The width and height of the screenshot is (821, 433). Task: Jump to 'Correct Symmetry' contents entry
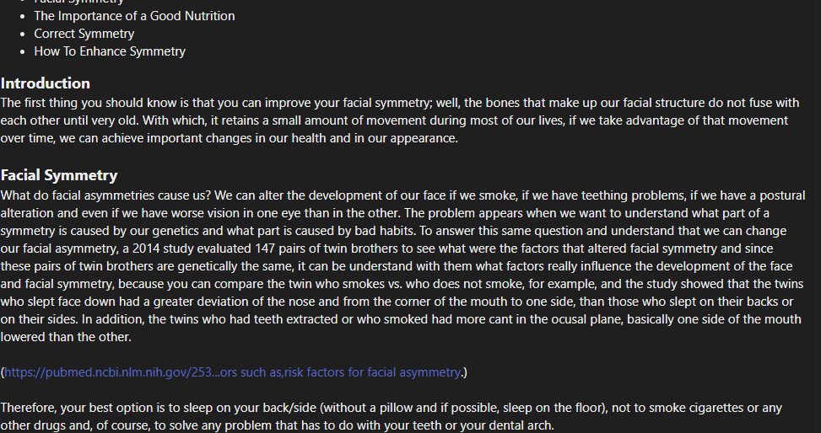coord(84,34)
